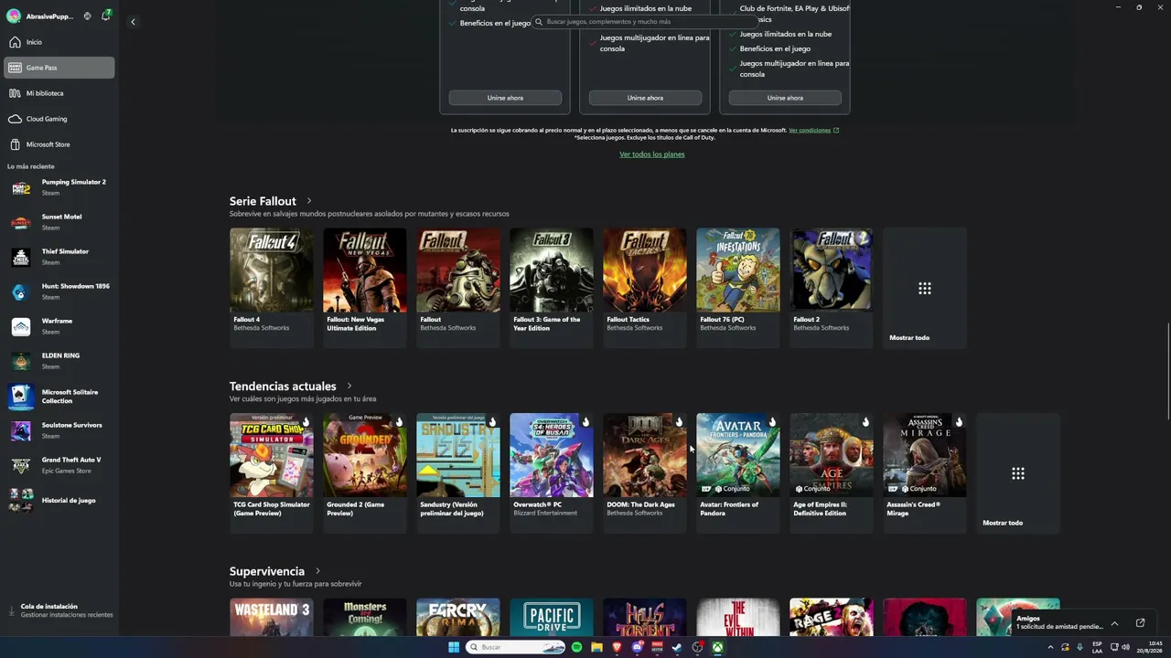Expand the Serie Fallout section chevron
This screenshot has width=1171, height=658.
[x=309, y=201]
